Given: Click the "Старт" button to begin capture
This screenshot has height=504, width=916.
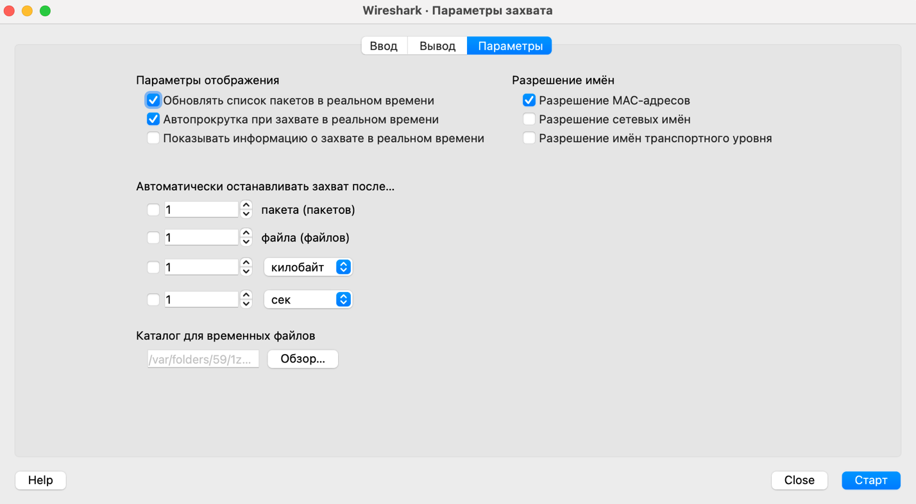Looking at the screenshot, I should tap(870, 480).
